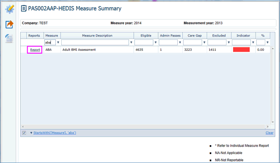Screen dimensions: 280x163
Task: Open filter funnel for Care Gap column
Action: 205,42
